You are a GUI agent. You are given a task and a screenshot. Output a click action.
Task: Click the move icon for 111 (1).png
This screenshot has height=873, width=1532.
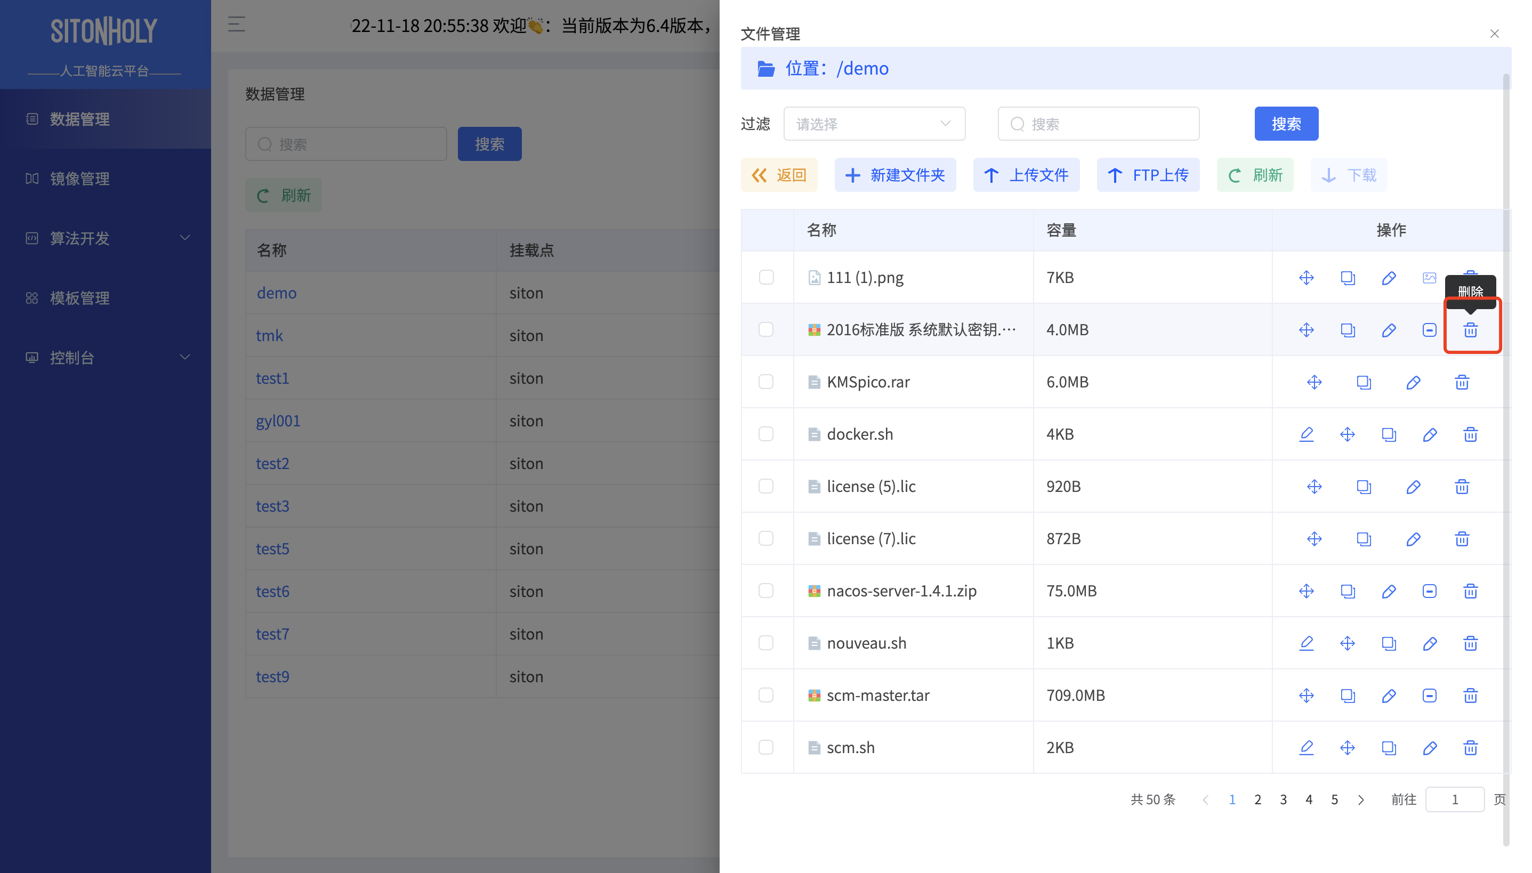click(1306, 278)
